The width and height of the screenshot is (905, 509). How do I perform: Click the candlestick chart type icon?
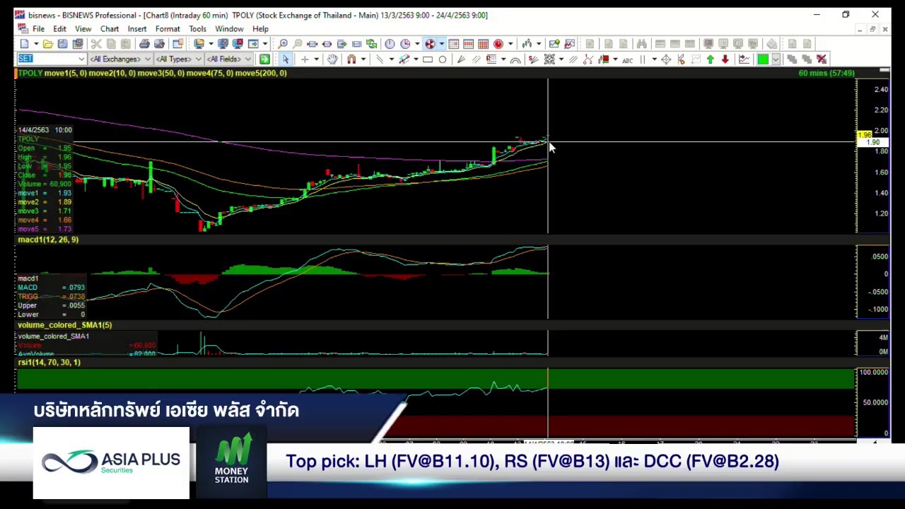tap(527, 44)
